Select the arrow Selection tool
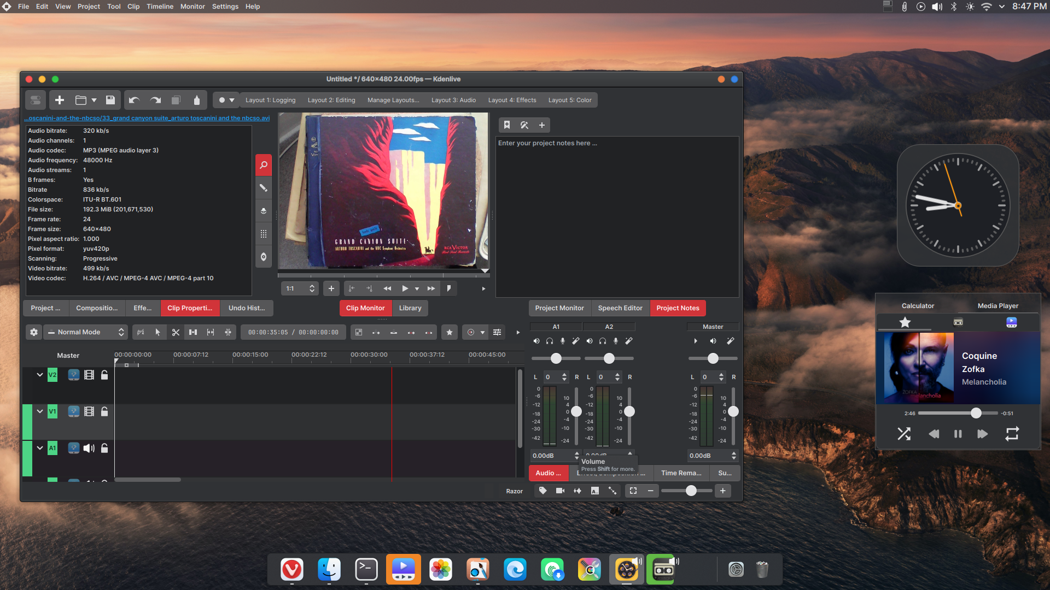The image size is (1050, 590). pyautogui.click(x=158, y=332)
